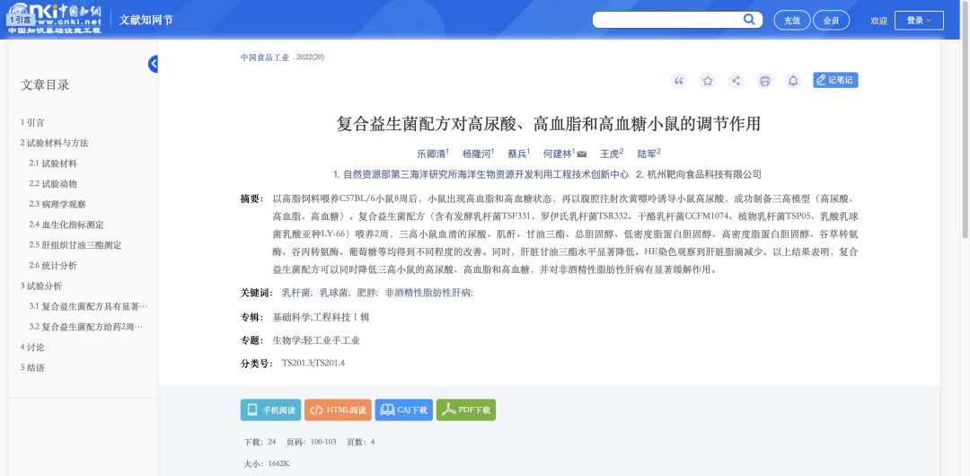The image size is (970, 476).
Task: Click the star favorite icon
Action: click(708, 81)
